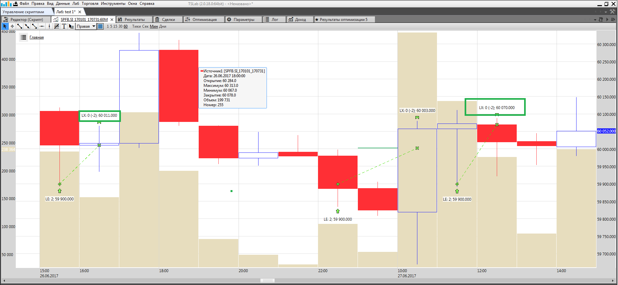
Task: Open the Инструменты menu
Action: (x=113, y=4)
